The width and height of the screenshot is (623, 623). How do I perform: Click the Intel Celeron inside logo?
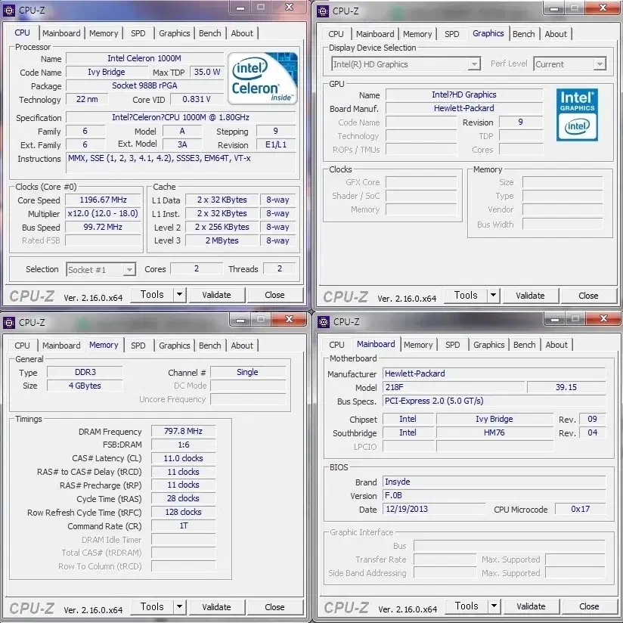tap(262, 78)
